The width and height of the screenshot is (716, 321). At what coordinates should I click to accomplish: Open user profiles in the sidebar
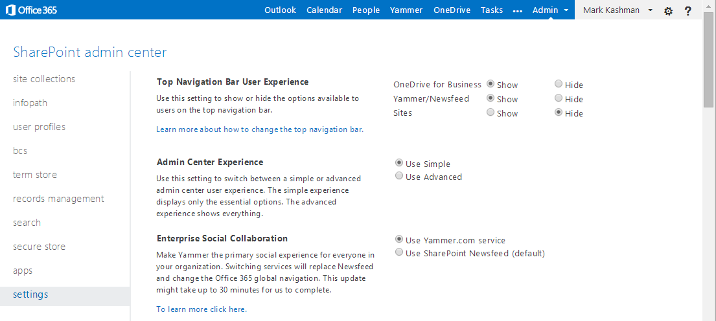[x=40, y=127]
